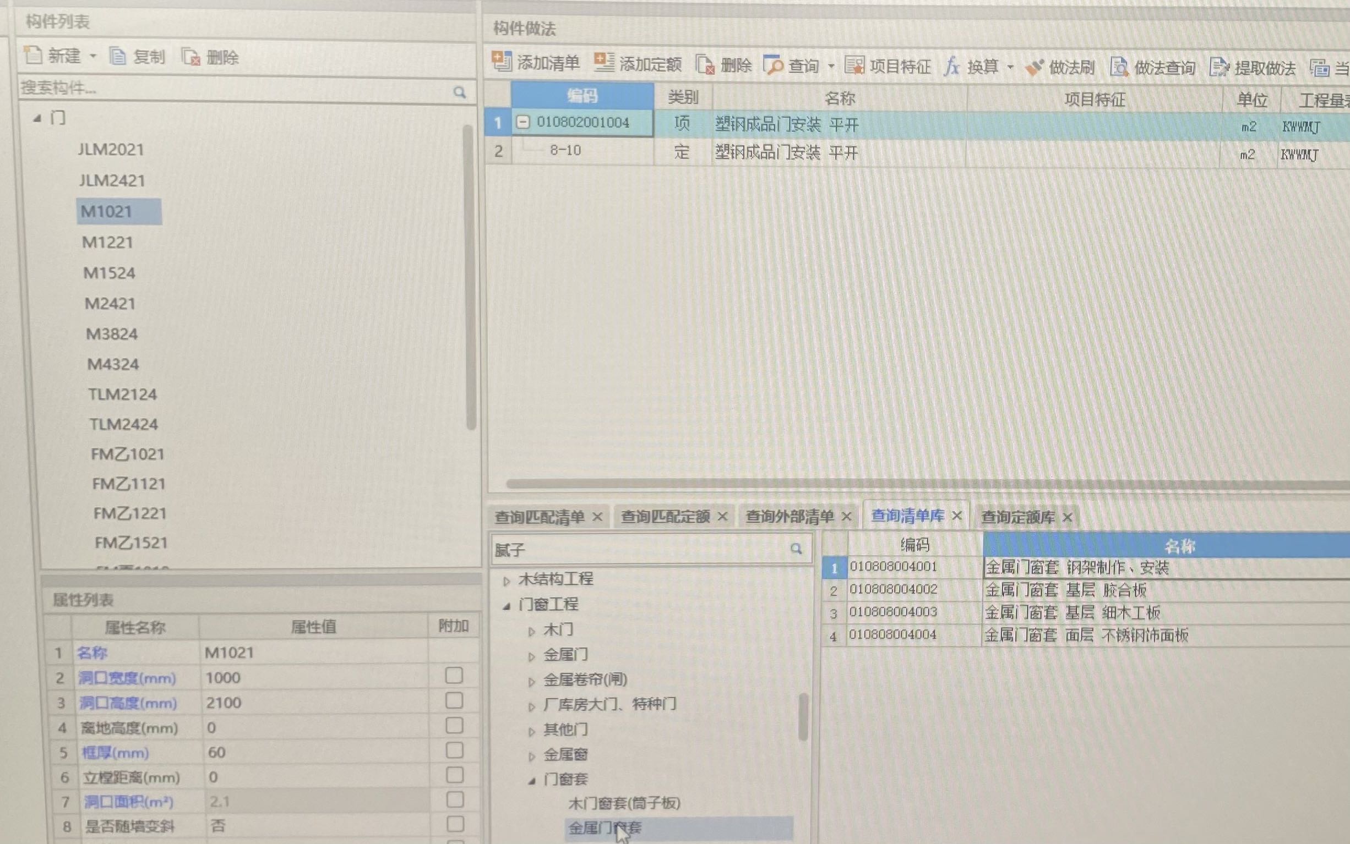
Task: Select row 010808004002 金属门窗套 基层 胶合板
Action: [1086, 590]
